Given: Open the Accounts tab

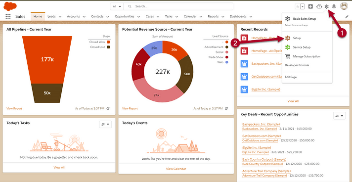Looking at the screenshot, I should click(73, 16).
